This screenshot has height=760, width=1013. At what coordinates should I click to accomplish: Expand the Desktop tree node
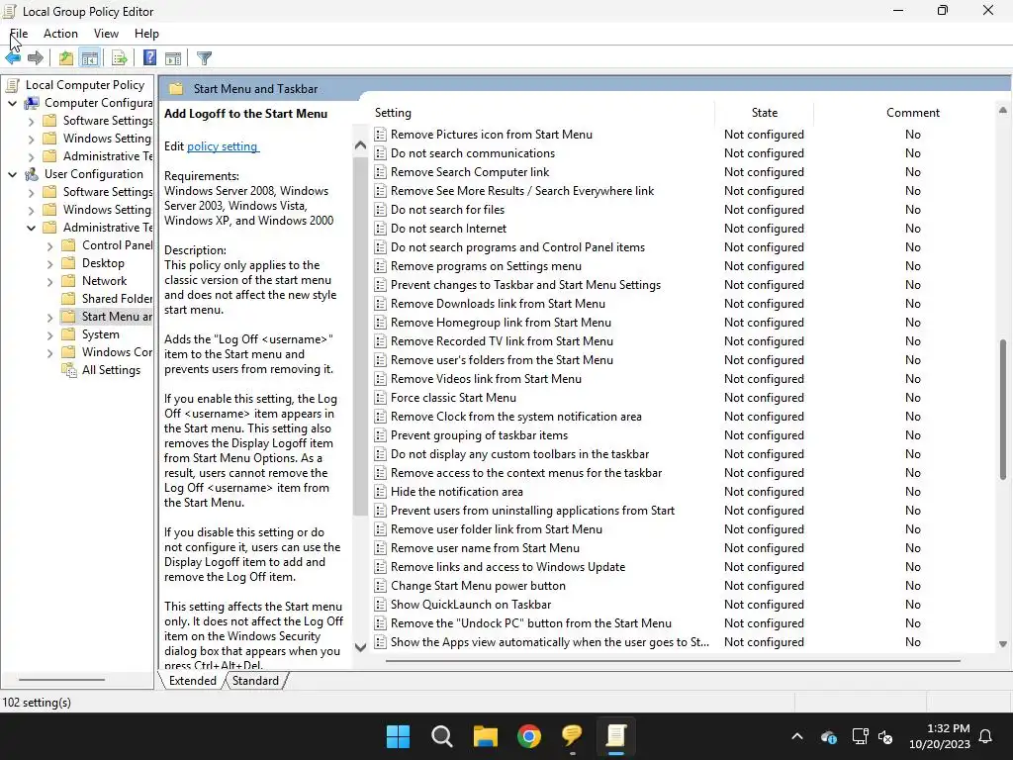click(49, 263)
